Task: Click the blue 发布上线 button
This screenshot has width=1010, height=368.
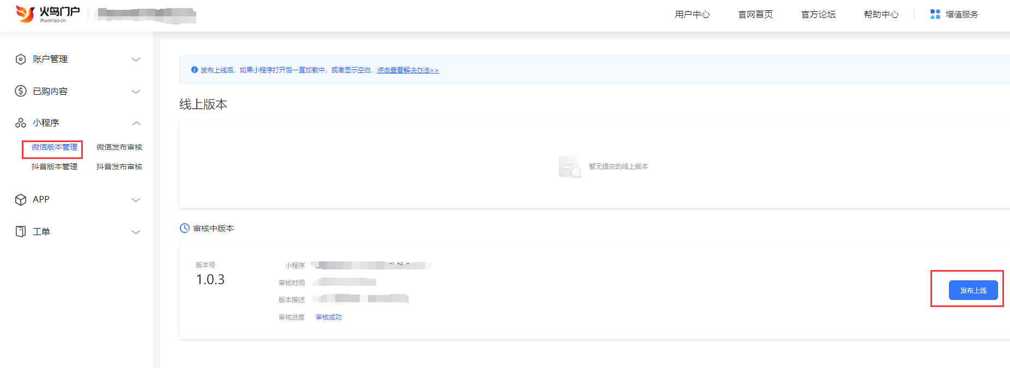Action: click(973, 290)
